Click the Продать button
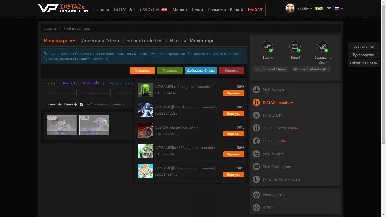The height and width of the screenshot is (217, 386). tap(170, 71)
